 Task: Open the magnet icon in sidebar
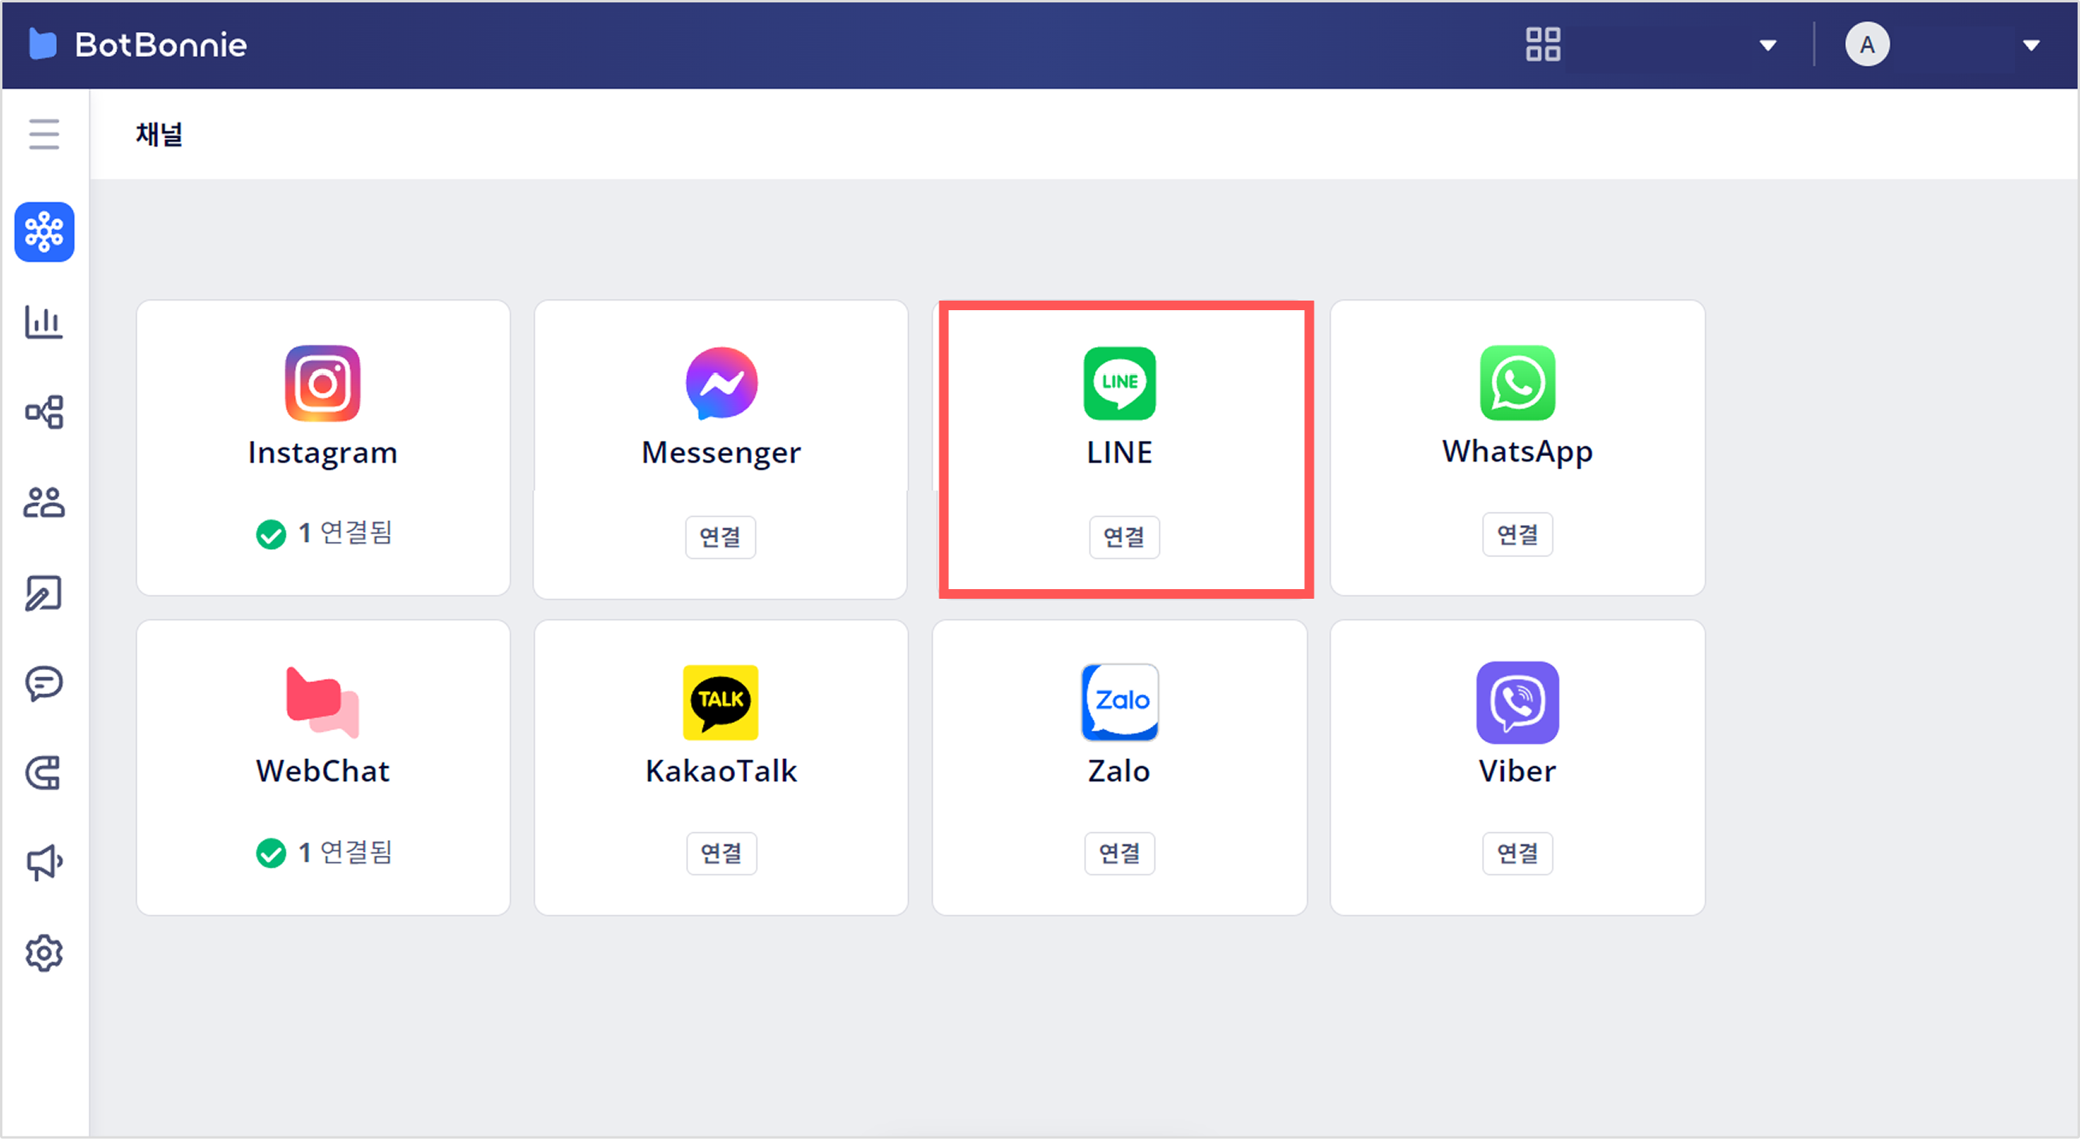pyautogui.click(x=44, y=773)
